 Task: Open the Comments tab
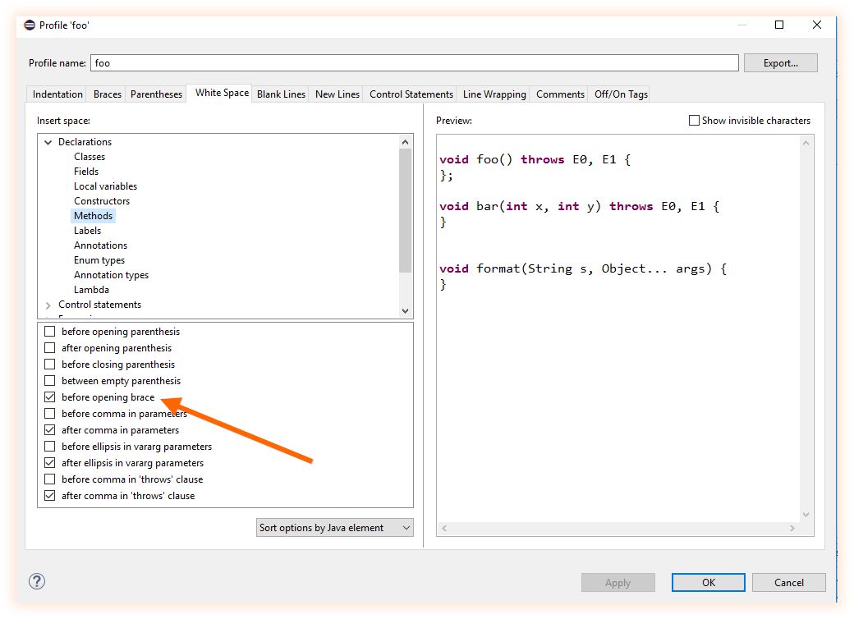tap(560, 94)
